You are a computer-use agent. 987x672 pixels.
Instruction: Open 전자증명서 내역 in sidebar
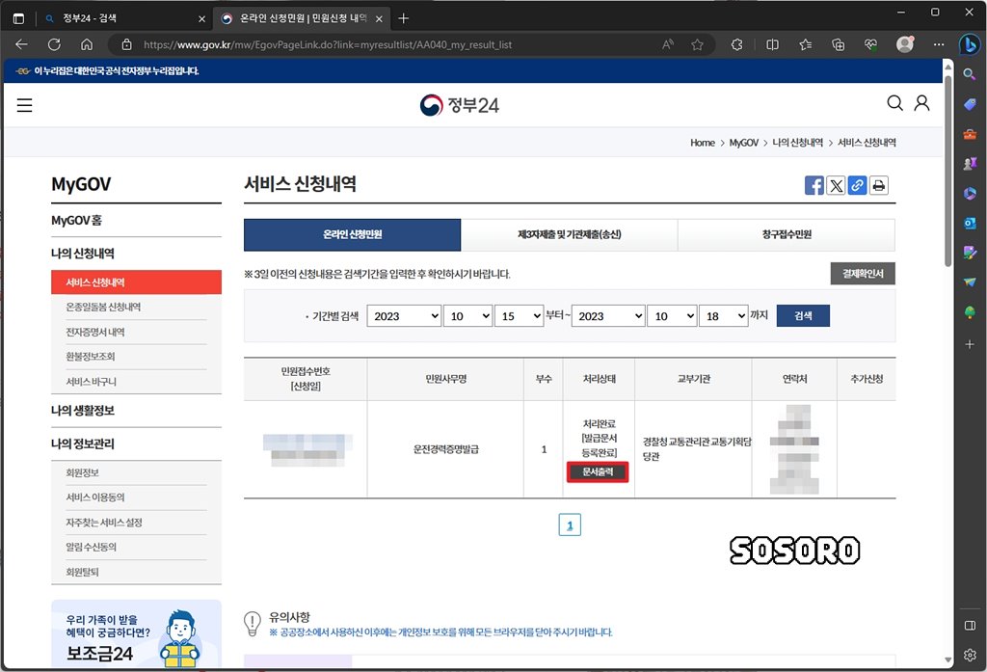point(95,332)
